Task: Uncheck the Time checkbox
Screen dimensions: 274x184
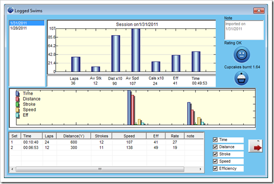Action: point(215,140)
